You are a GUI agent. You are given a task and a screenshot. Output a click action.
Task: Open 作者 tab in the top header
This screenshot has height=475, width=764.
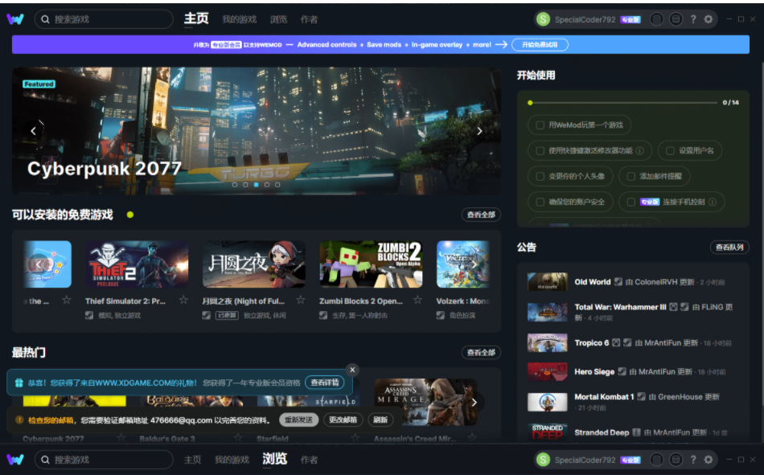pyautogui.click(x=309, y=19)
